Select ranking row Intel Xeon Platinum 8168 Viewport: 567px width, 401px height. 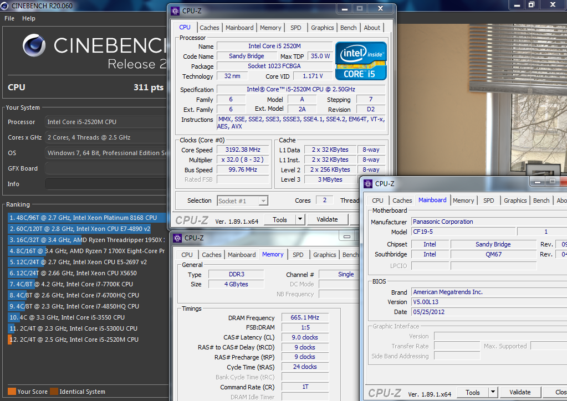click(x=87, y=218)
